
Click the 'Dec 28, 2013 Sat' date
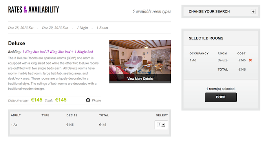tap(20, 28)
